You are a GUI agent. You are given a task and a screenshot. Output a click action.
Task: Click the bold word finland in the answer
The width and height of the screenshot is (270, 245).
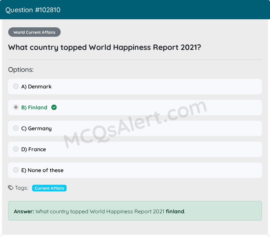click(175, 212)
